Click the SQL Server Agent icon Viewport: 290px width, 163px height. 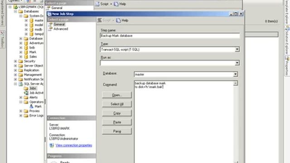coord(21,84)
